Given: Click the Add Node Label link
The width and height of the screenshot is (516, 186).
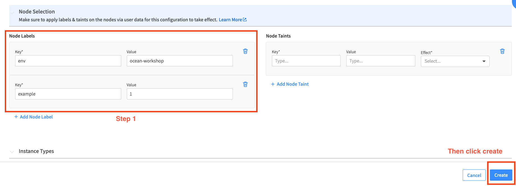Looking at the screenshot, I should click(x=33, y=117).
